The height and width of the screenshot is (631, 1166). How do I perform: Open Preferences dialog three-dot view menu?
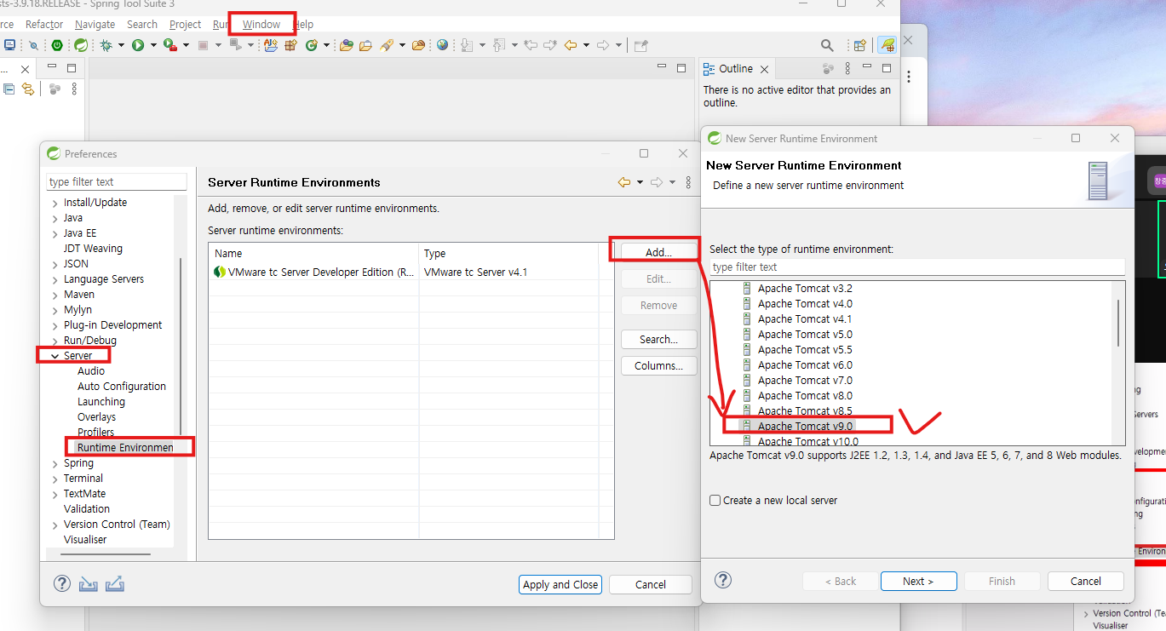[x=688, y=182]
